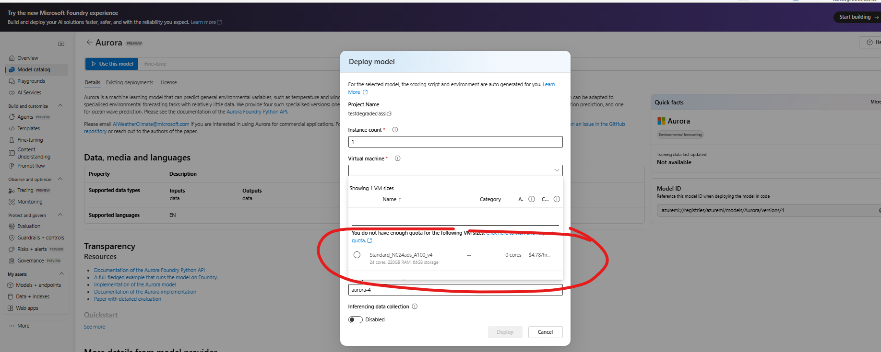
Task: Click the back arrow next to Aurora
Action: coord(89,42)
